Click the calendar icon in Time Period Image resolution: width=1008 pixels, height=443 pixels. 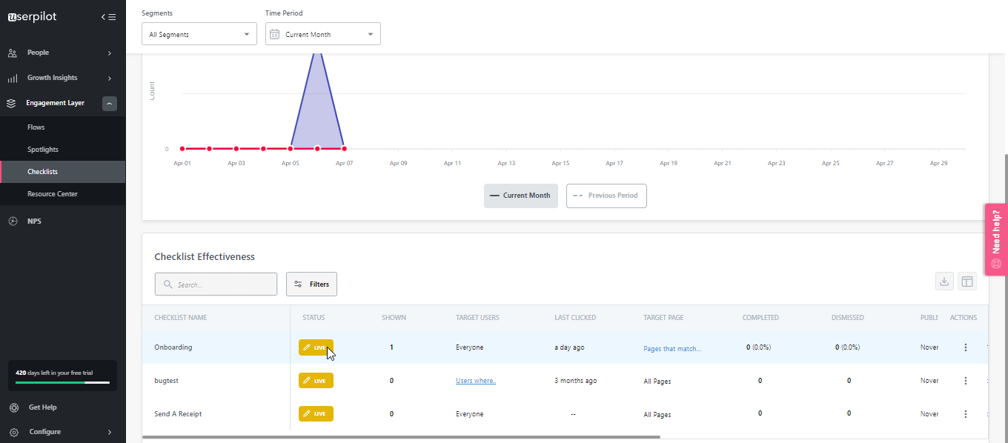[x=274, y=34]
